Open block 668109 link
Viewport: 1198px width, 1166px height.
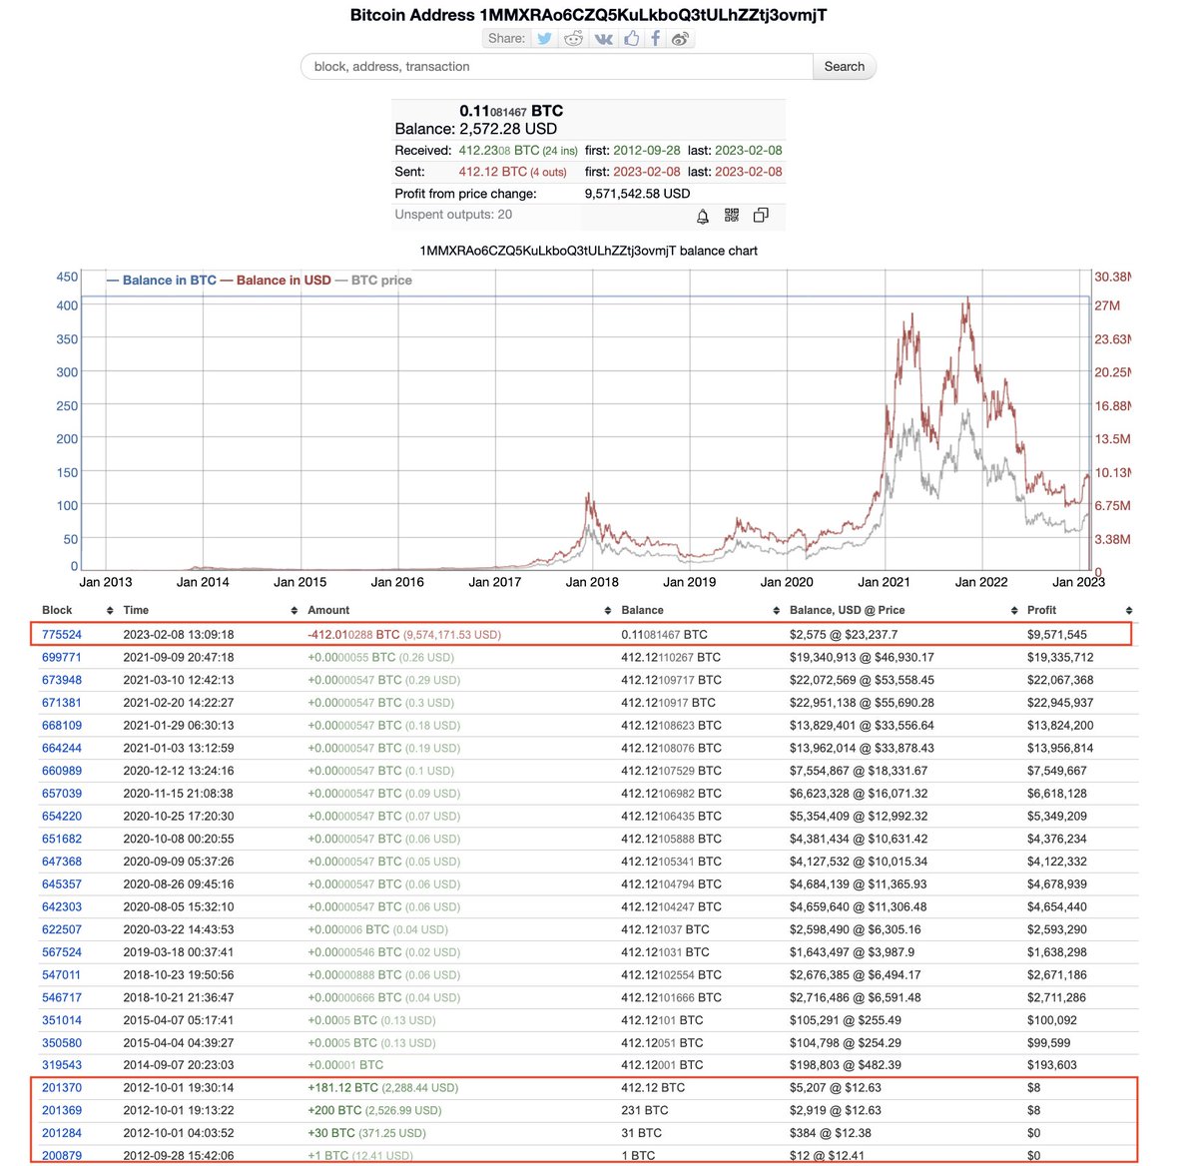pyautogui.click(x=62, y=726)
